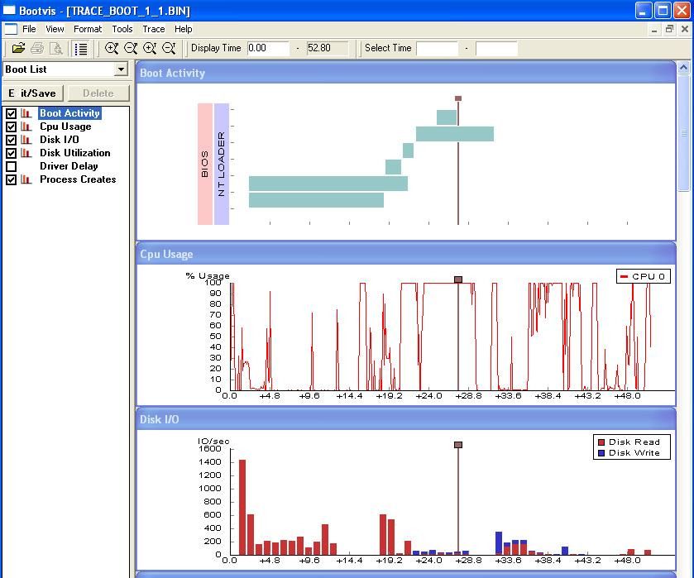The height and width of the screenshot is (578, 694).
Task: Open the Tools menu
Action: [x=122, y=29]
